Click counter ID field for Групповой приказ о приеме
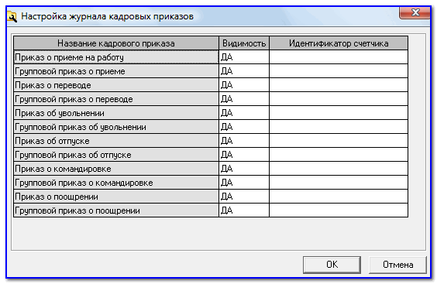 [339, 71]
